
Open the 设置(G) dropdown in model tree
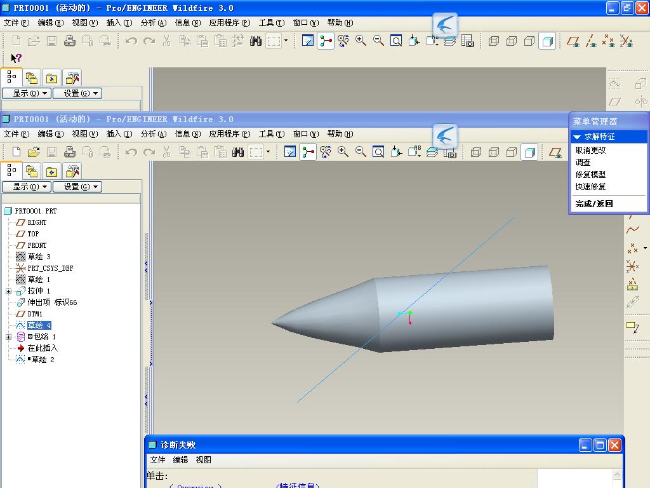[77, 187]
